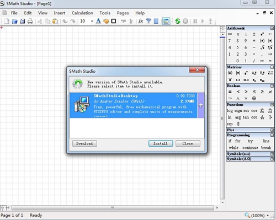Viewport: 276px width, 220px height.
Task: Stop calculation with the grey X icon
Action: click(x=185, y=21)
